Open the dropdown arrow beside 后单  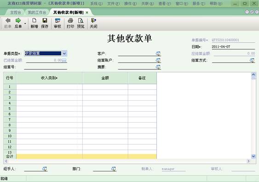25,23
